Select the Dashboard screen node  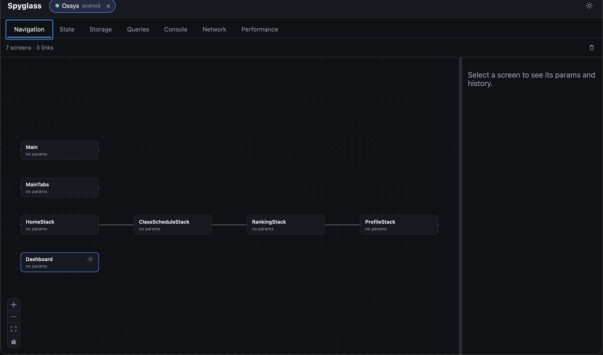60,262
